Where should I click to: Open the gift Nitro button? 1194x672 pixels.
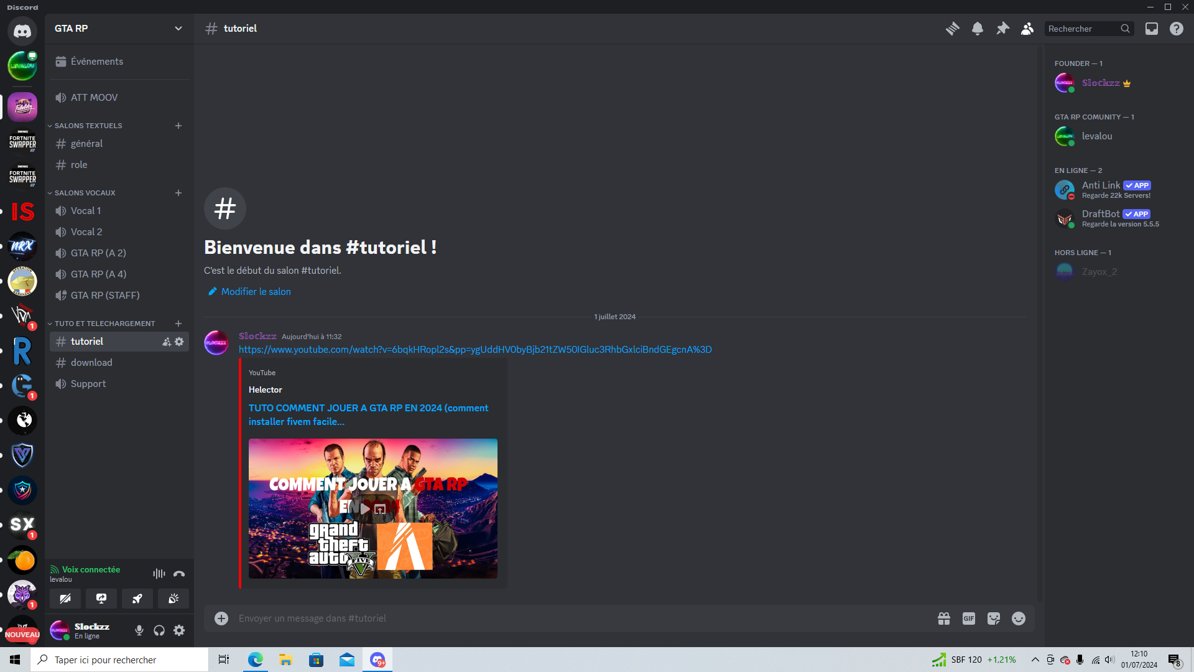point(944,618)
